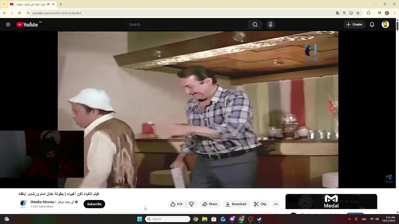Close the YouTube video tab

(53, 4)
